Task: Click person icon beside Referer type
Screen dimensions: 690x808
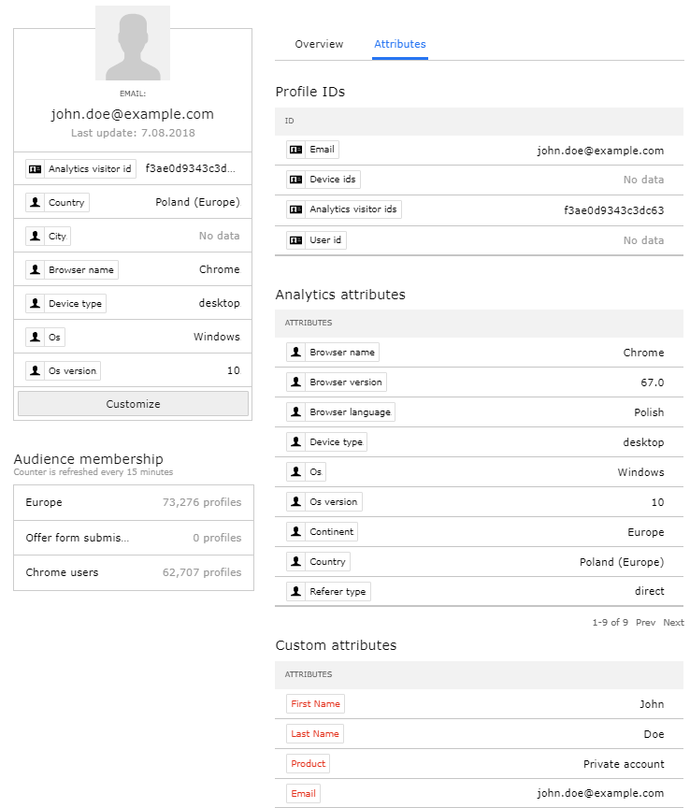Action: point(296,592)
